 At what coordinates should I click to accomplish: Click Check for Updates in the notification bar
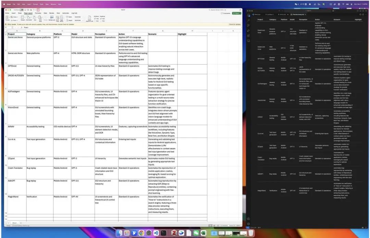click(x=235, y=25)
